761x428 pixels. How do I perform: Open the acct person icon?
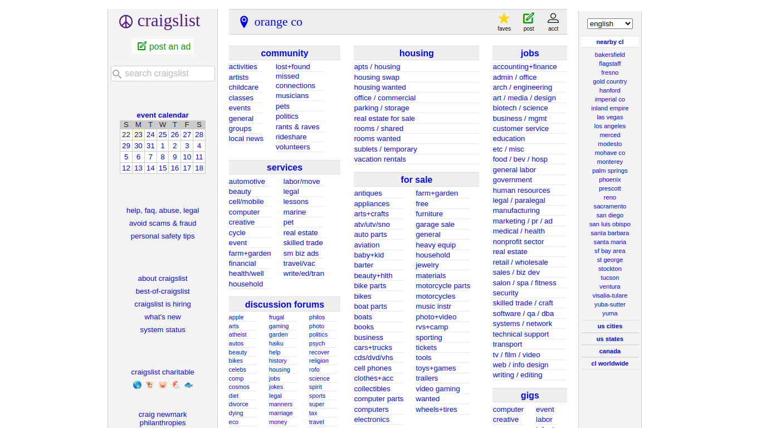[x=553, y=18]
